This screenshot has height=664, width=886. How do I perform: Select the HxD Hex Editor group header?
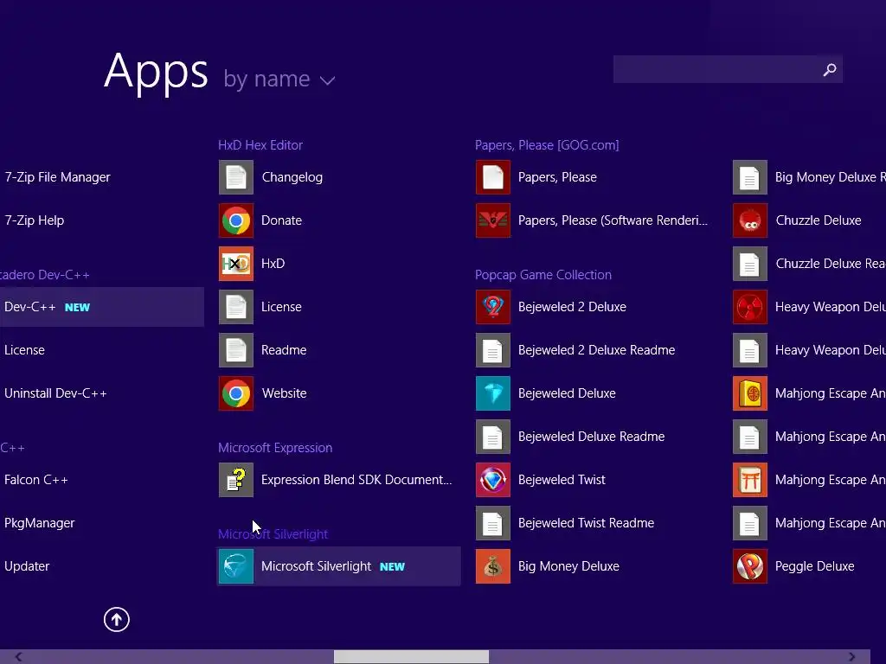pos(260,145)
